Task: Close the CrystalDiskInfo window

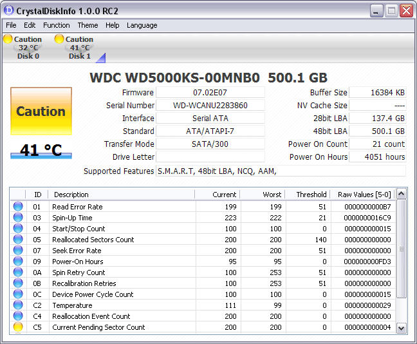Action: pos(406,11)
